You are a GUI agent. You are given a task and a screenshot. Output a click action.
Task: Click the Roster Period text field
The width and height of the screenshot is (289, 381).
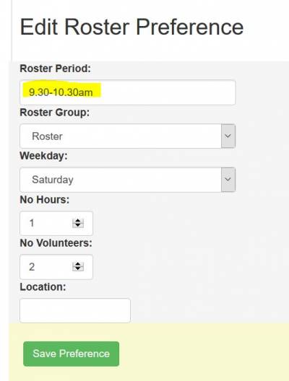tap(127, 92)
